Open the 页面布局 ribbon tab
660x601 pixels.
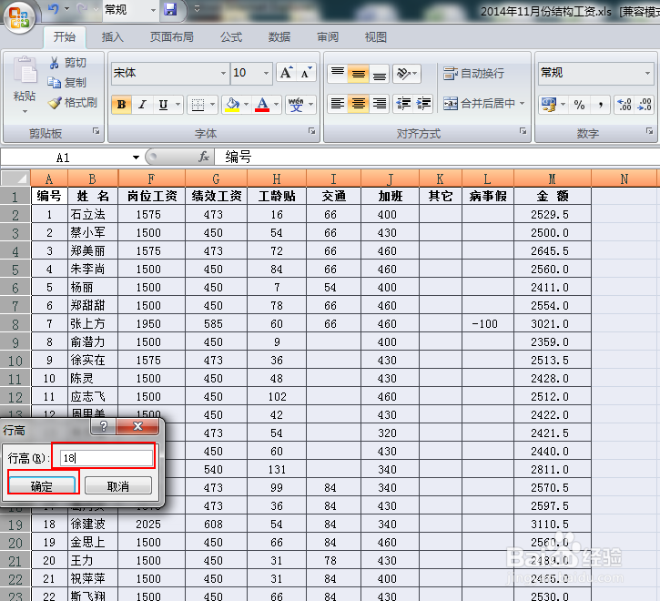coord(172,37)
